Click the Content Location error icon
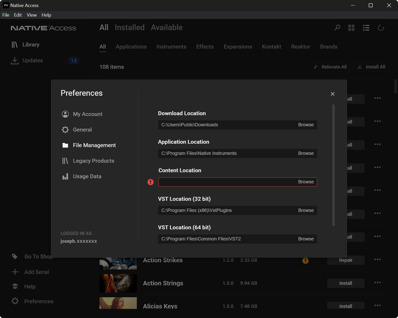 [x=151, y=182]
